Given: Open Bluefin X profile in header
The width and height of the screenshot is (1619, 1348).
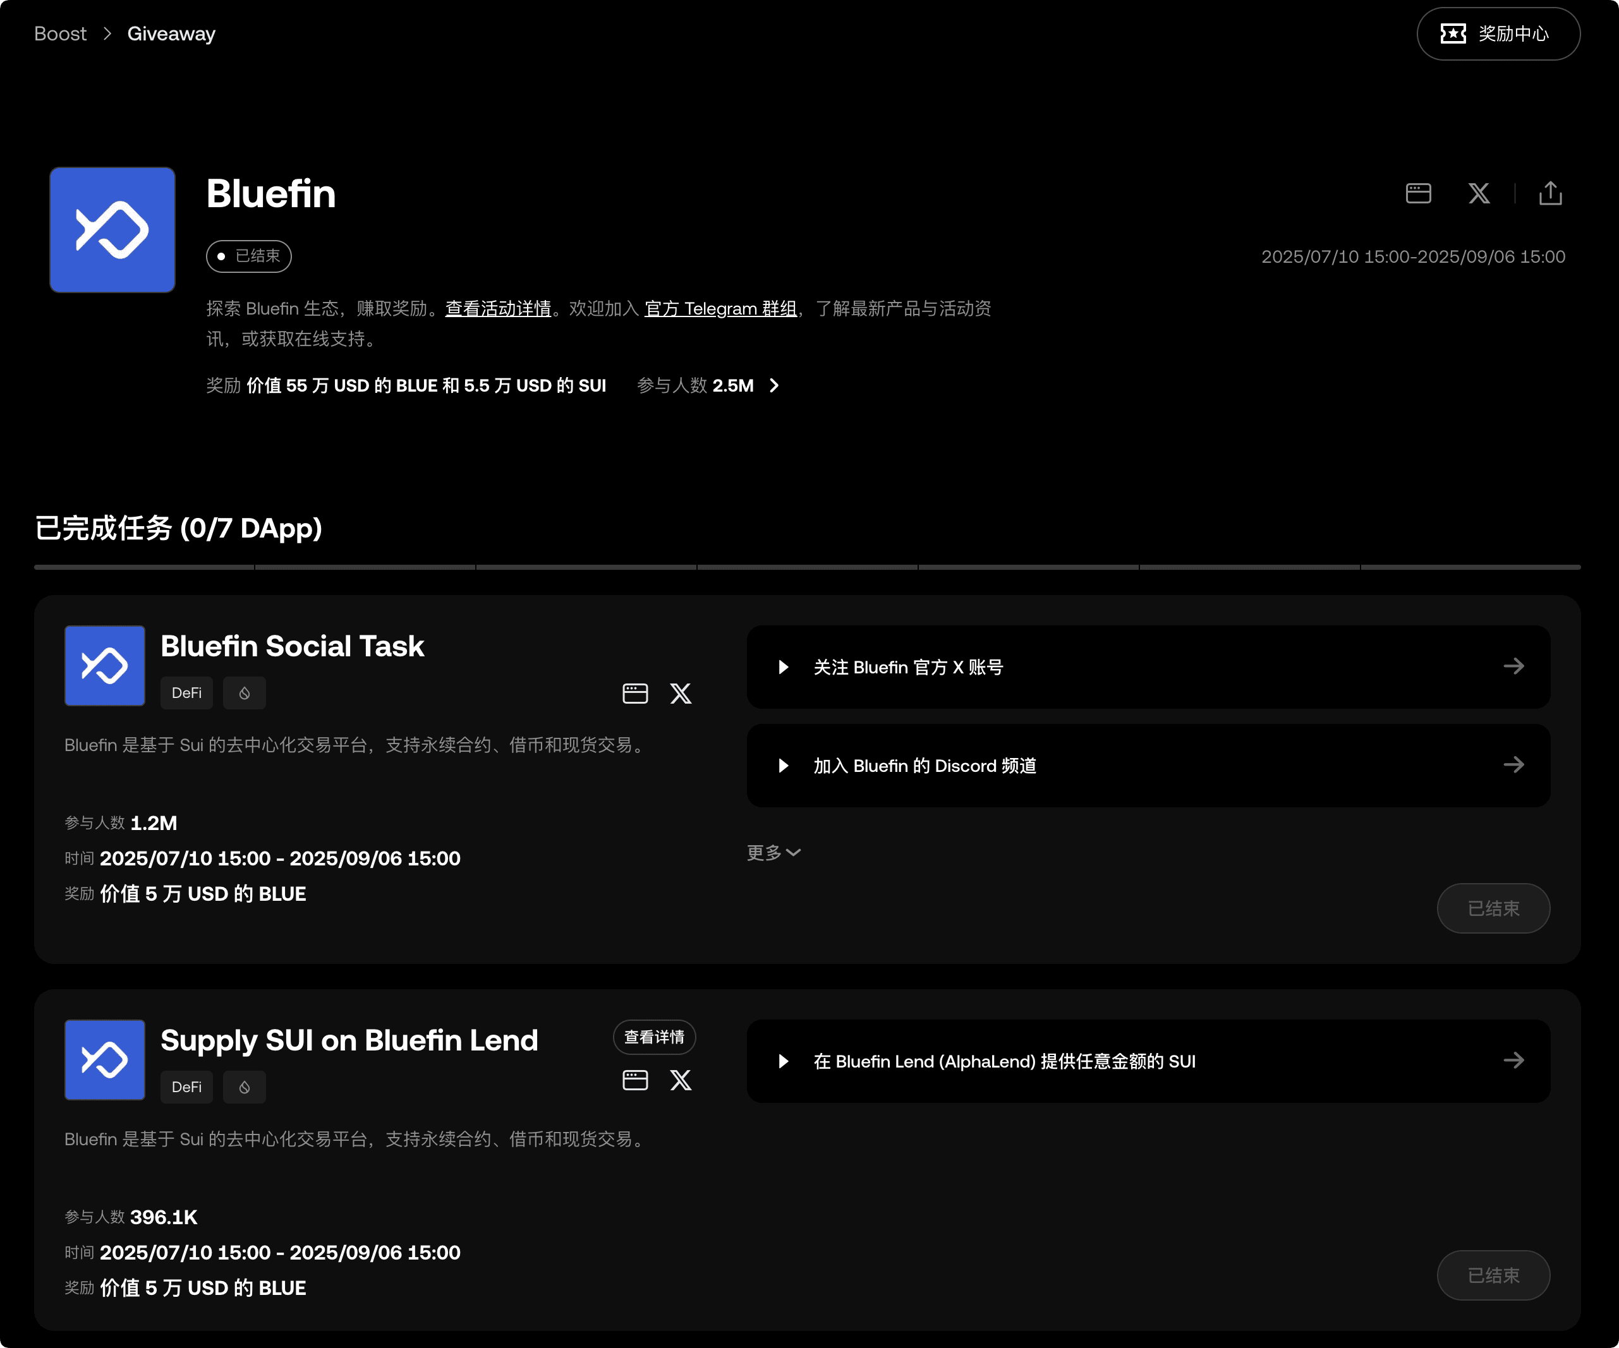Looking at the screenshot, I should coord(1478,193).
